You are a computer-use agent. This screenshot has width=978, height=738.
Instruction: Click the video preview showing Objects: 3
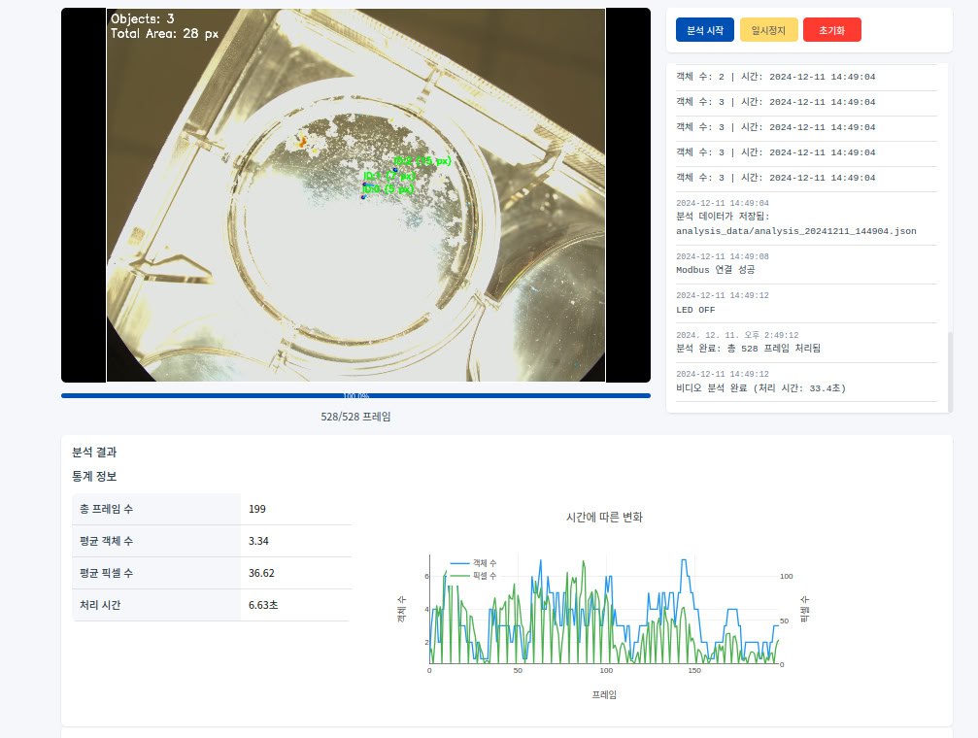point(355,194)
